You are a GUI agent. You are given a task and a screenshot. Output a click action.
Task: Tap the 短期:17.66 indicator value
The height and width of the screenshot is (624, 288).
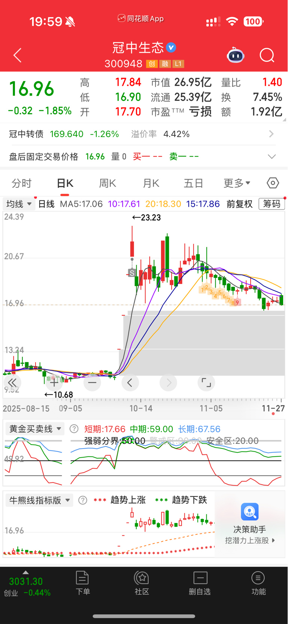point(105,429)
